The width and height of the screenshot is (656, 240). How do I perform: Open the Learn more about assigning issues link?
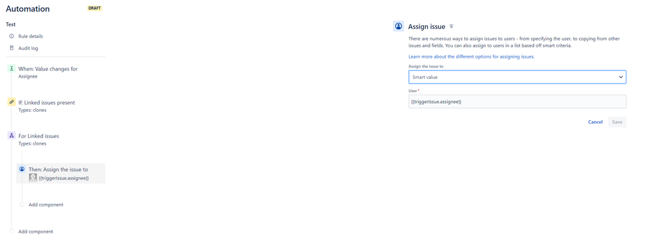(x=471, y=57)
